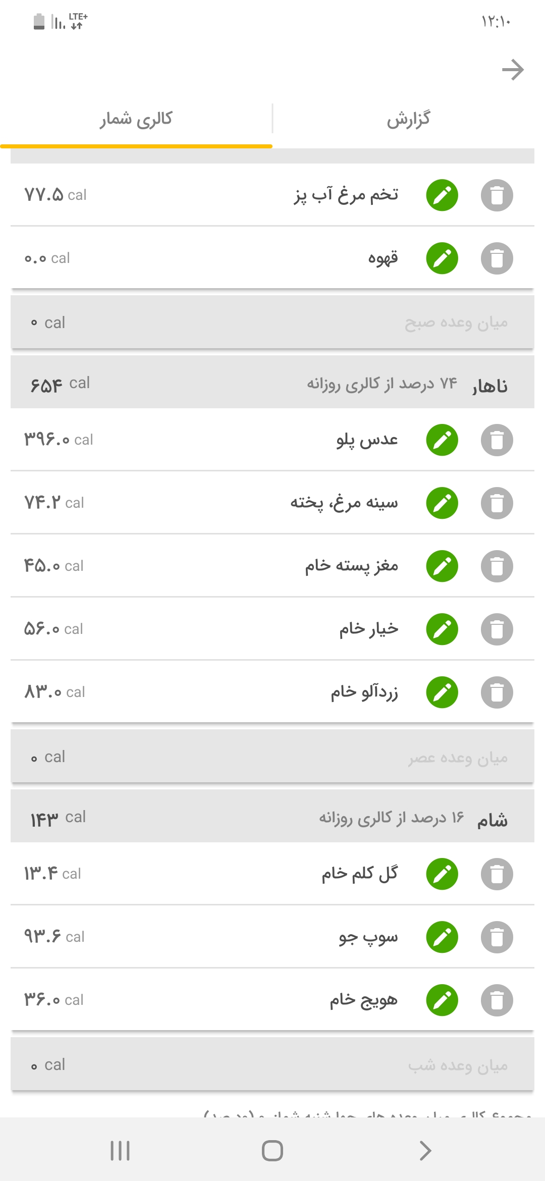This screenshot has height=1181, width=545.
Task: Open the recent apps navigation button
Action: tap(120, 1151)
